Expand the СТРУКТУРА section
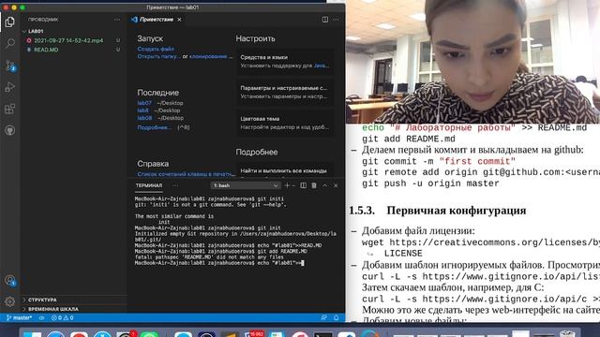The width and height of the screenshot is (600, 337). point(42,300)
